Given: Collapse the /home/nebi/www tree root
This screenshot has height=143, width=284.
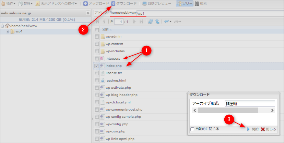Looking at the screenshot, I should pyautogui.click(x=3, y=26).
